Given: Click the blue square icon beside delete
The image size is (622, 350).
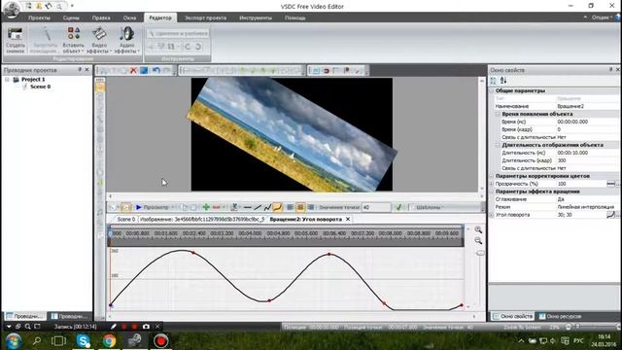Looking at the screenshot, I should [x=144, y=70].
